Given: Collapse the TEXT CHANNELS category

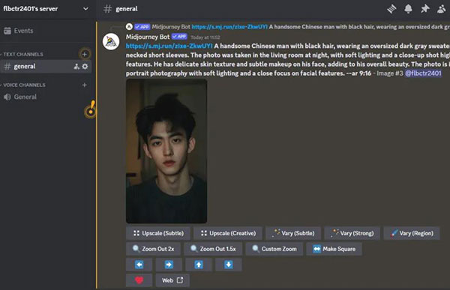Looking at the screenshot, I should (x=22, y=54).
